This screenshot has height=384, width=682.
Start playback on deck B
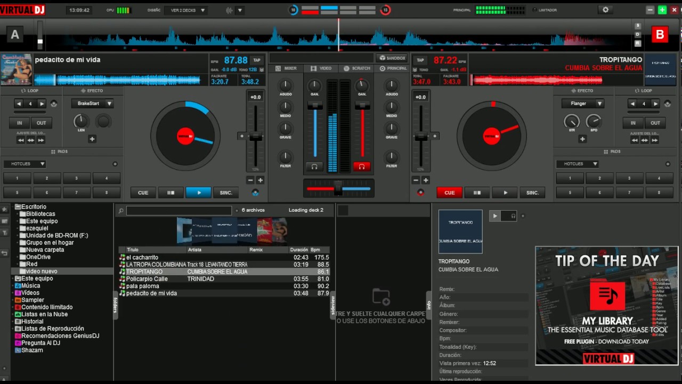coord(505,193)
